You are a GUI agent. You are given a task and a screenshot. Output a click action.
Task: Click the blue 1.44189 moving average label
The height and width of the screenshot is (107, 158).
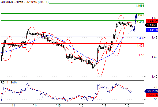[152, 30]
